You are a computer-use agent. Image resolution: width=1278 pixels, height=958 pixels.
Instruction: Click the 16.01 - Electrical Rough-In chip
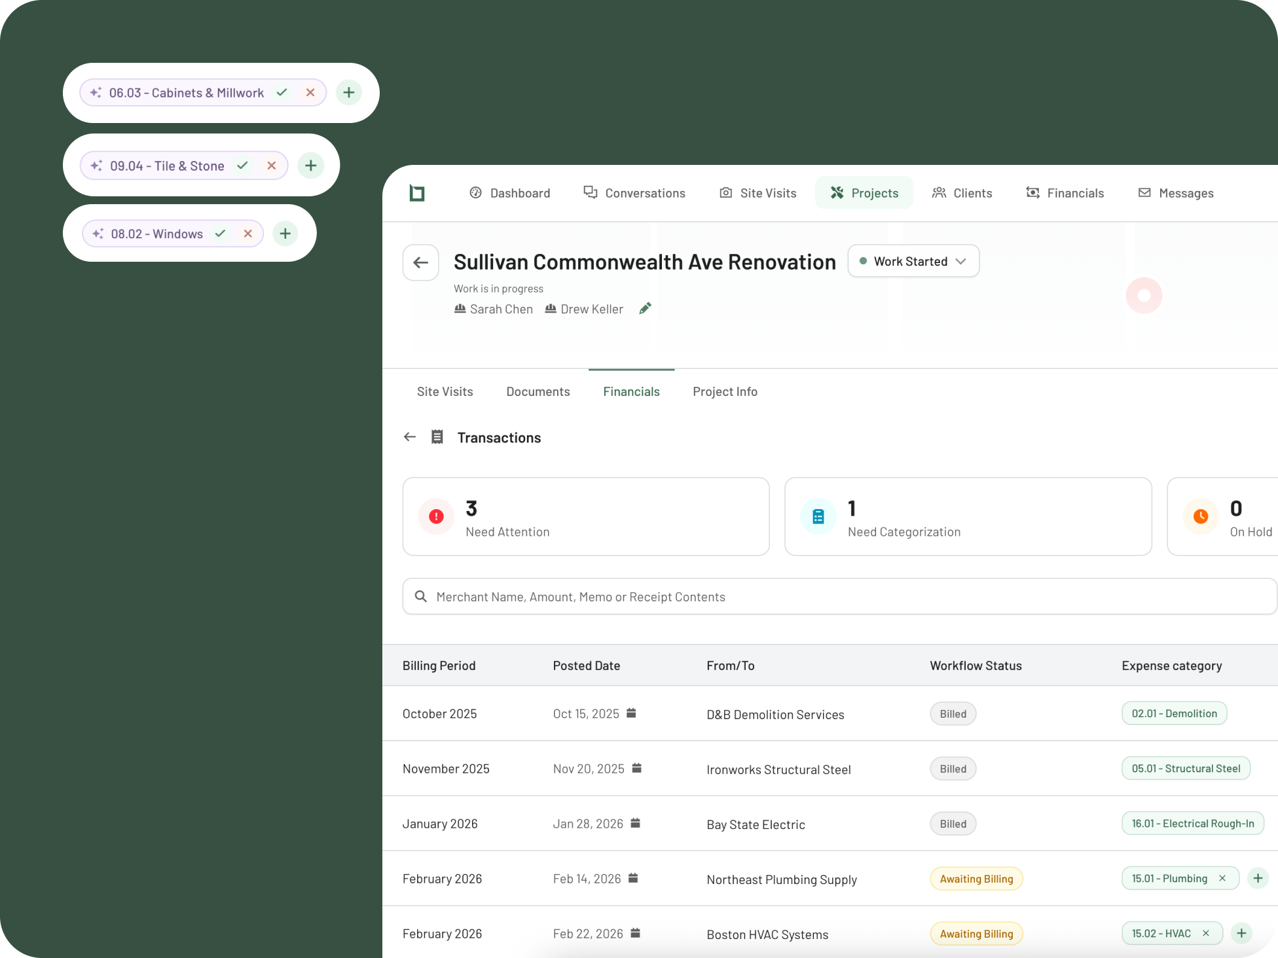[x=1193, y=823]
